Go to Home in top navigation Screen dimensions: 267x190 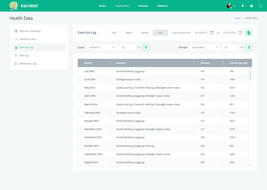(103, 6)
